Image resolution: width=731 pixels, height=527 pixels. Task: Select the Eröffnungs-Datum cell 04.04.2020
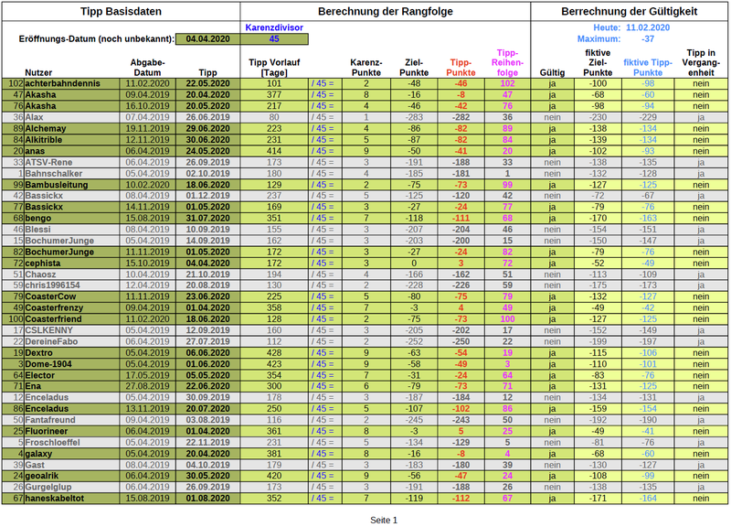click(208, 39)
